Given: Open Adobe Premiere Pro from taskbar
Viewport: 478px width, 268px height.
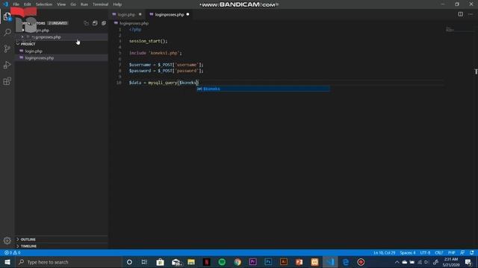Looking at the screenshot, I should click(x=252, y=262).
